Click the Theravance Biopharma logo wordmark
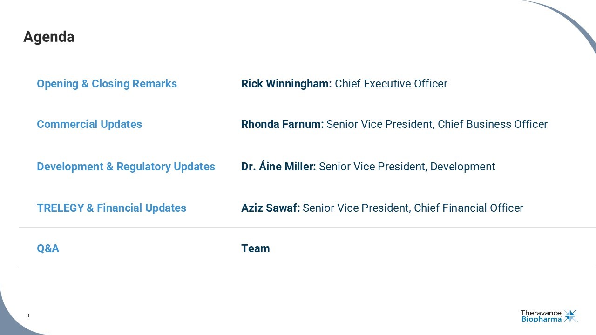 coord(541,316)
